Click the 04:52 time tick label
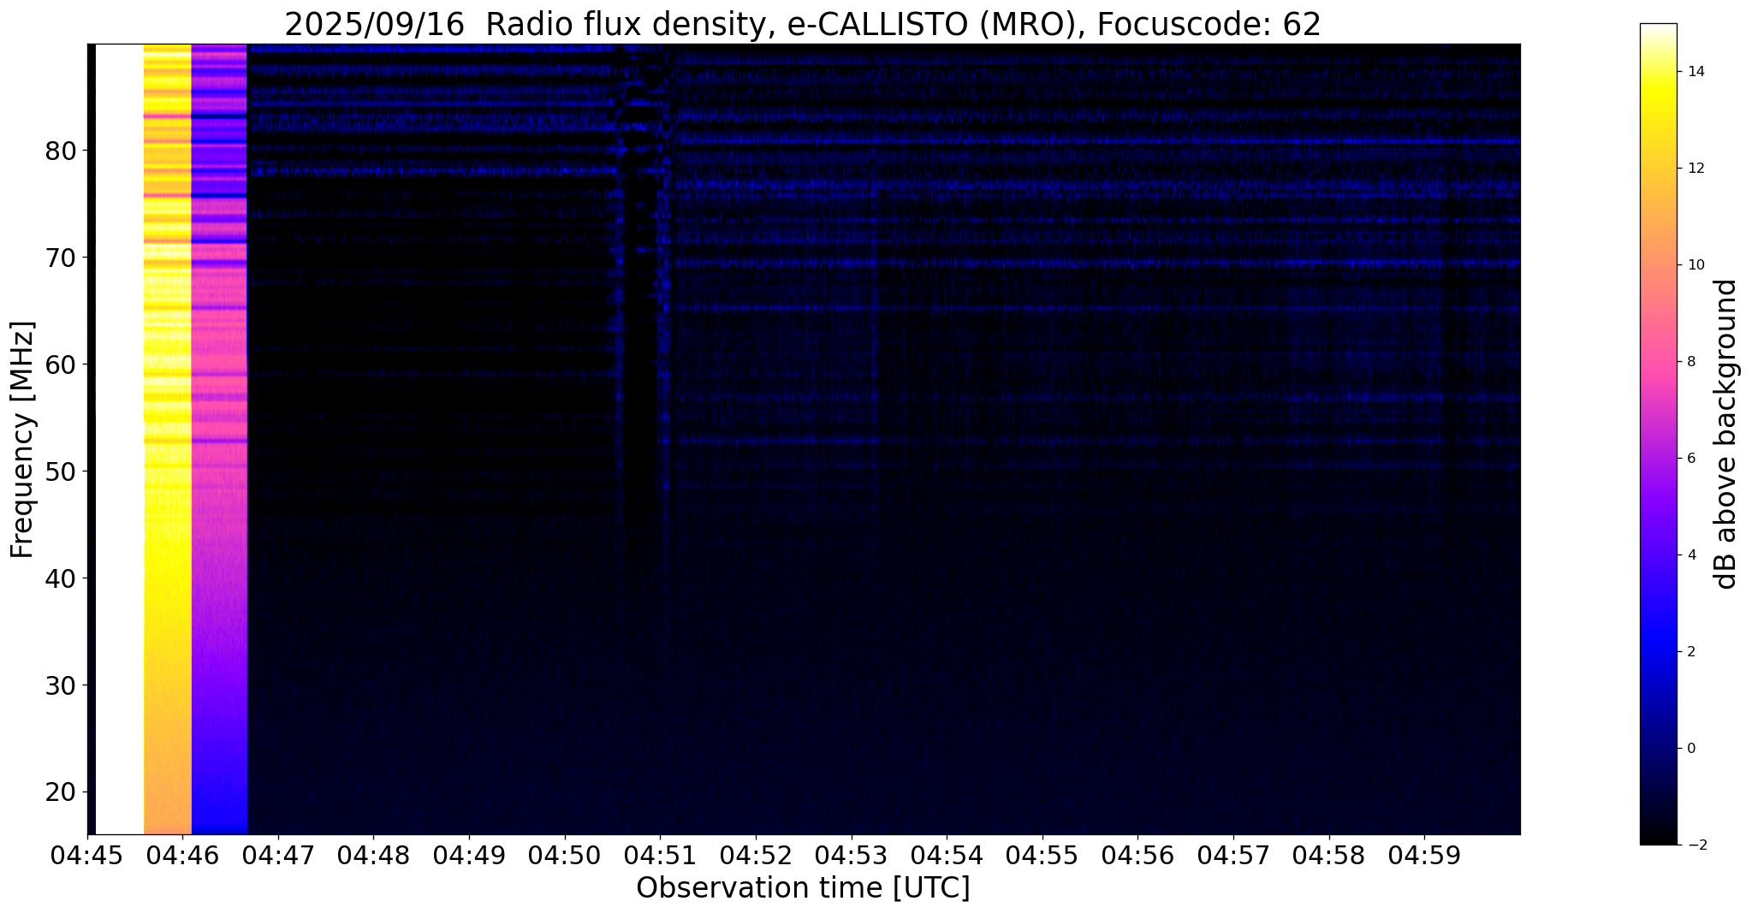 756,856
